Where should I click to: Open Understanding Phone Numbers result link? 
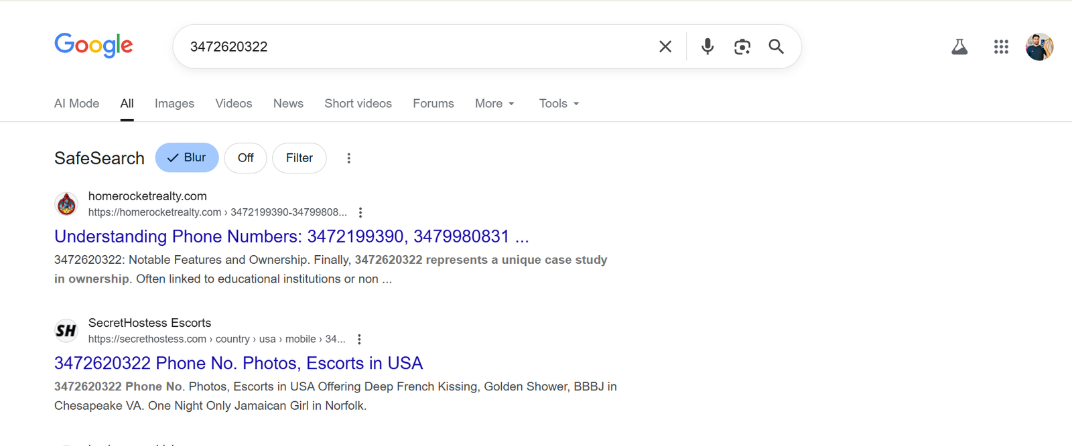tap(291, 236)
